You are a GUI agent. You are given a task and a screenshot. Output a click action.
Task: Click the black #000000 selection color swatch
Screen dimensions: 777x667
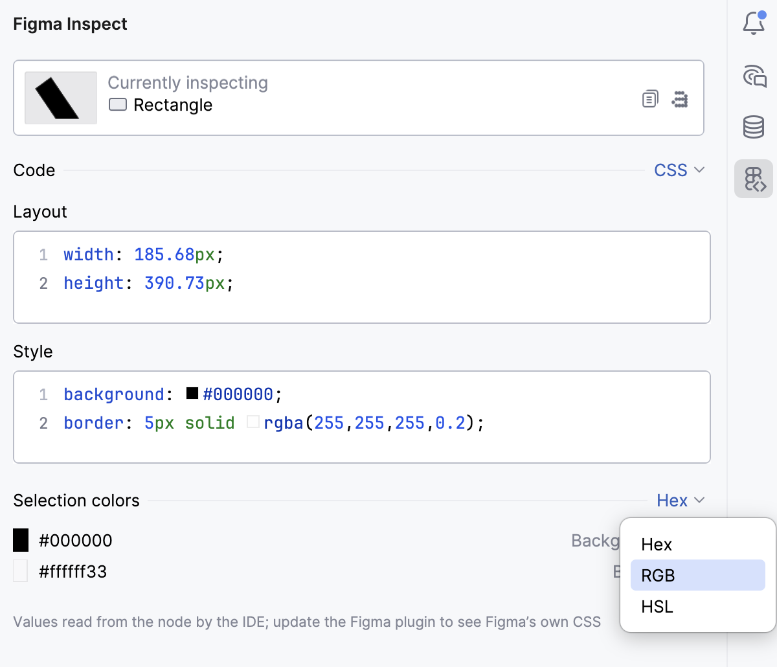point(21,540)
